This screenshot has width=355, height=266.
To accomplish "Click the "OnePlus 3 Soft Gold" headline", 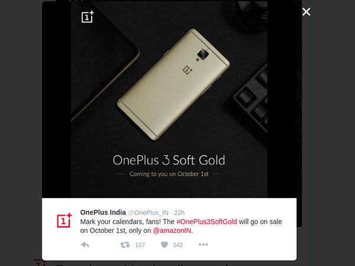I will [x=169, y=160].
